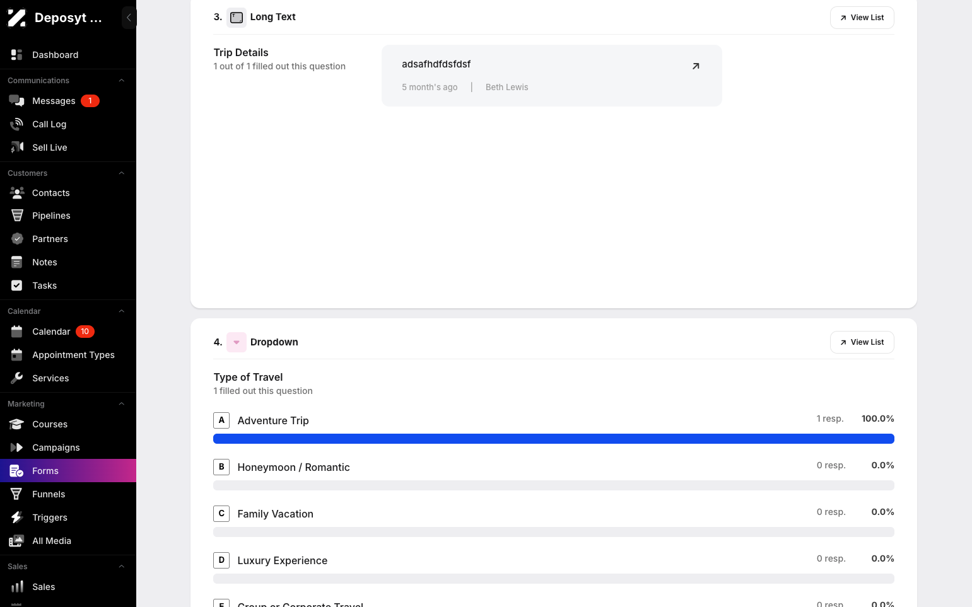The width and height of the screenshot is (972, 607).
Task: Click the Deposyt logo icon
Action: pos(16,18)
